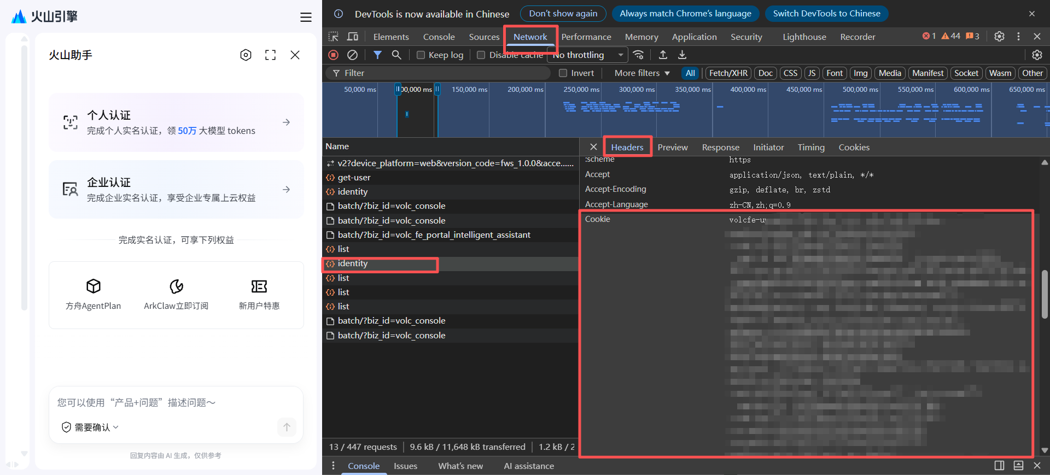Open the hamburger menu beside 火山引擎 logo
The image size is (1050, 475).
click(x=306, y=17)
